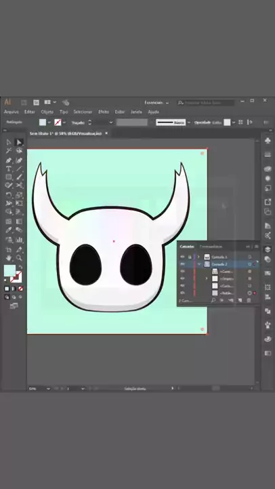Open the Symbols panel club icon

point(268,141)
